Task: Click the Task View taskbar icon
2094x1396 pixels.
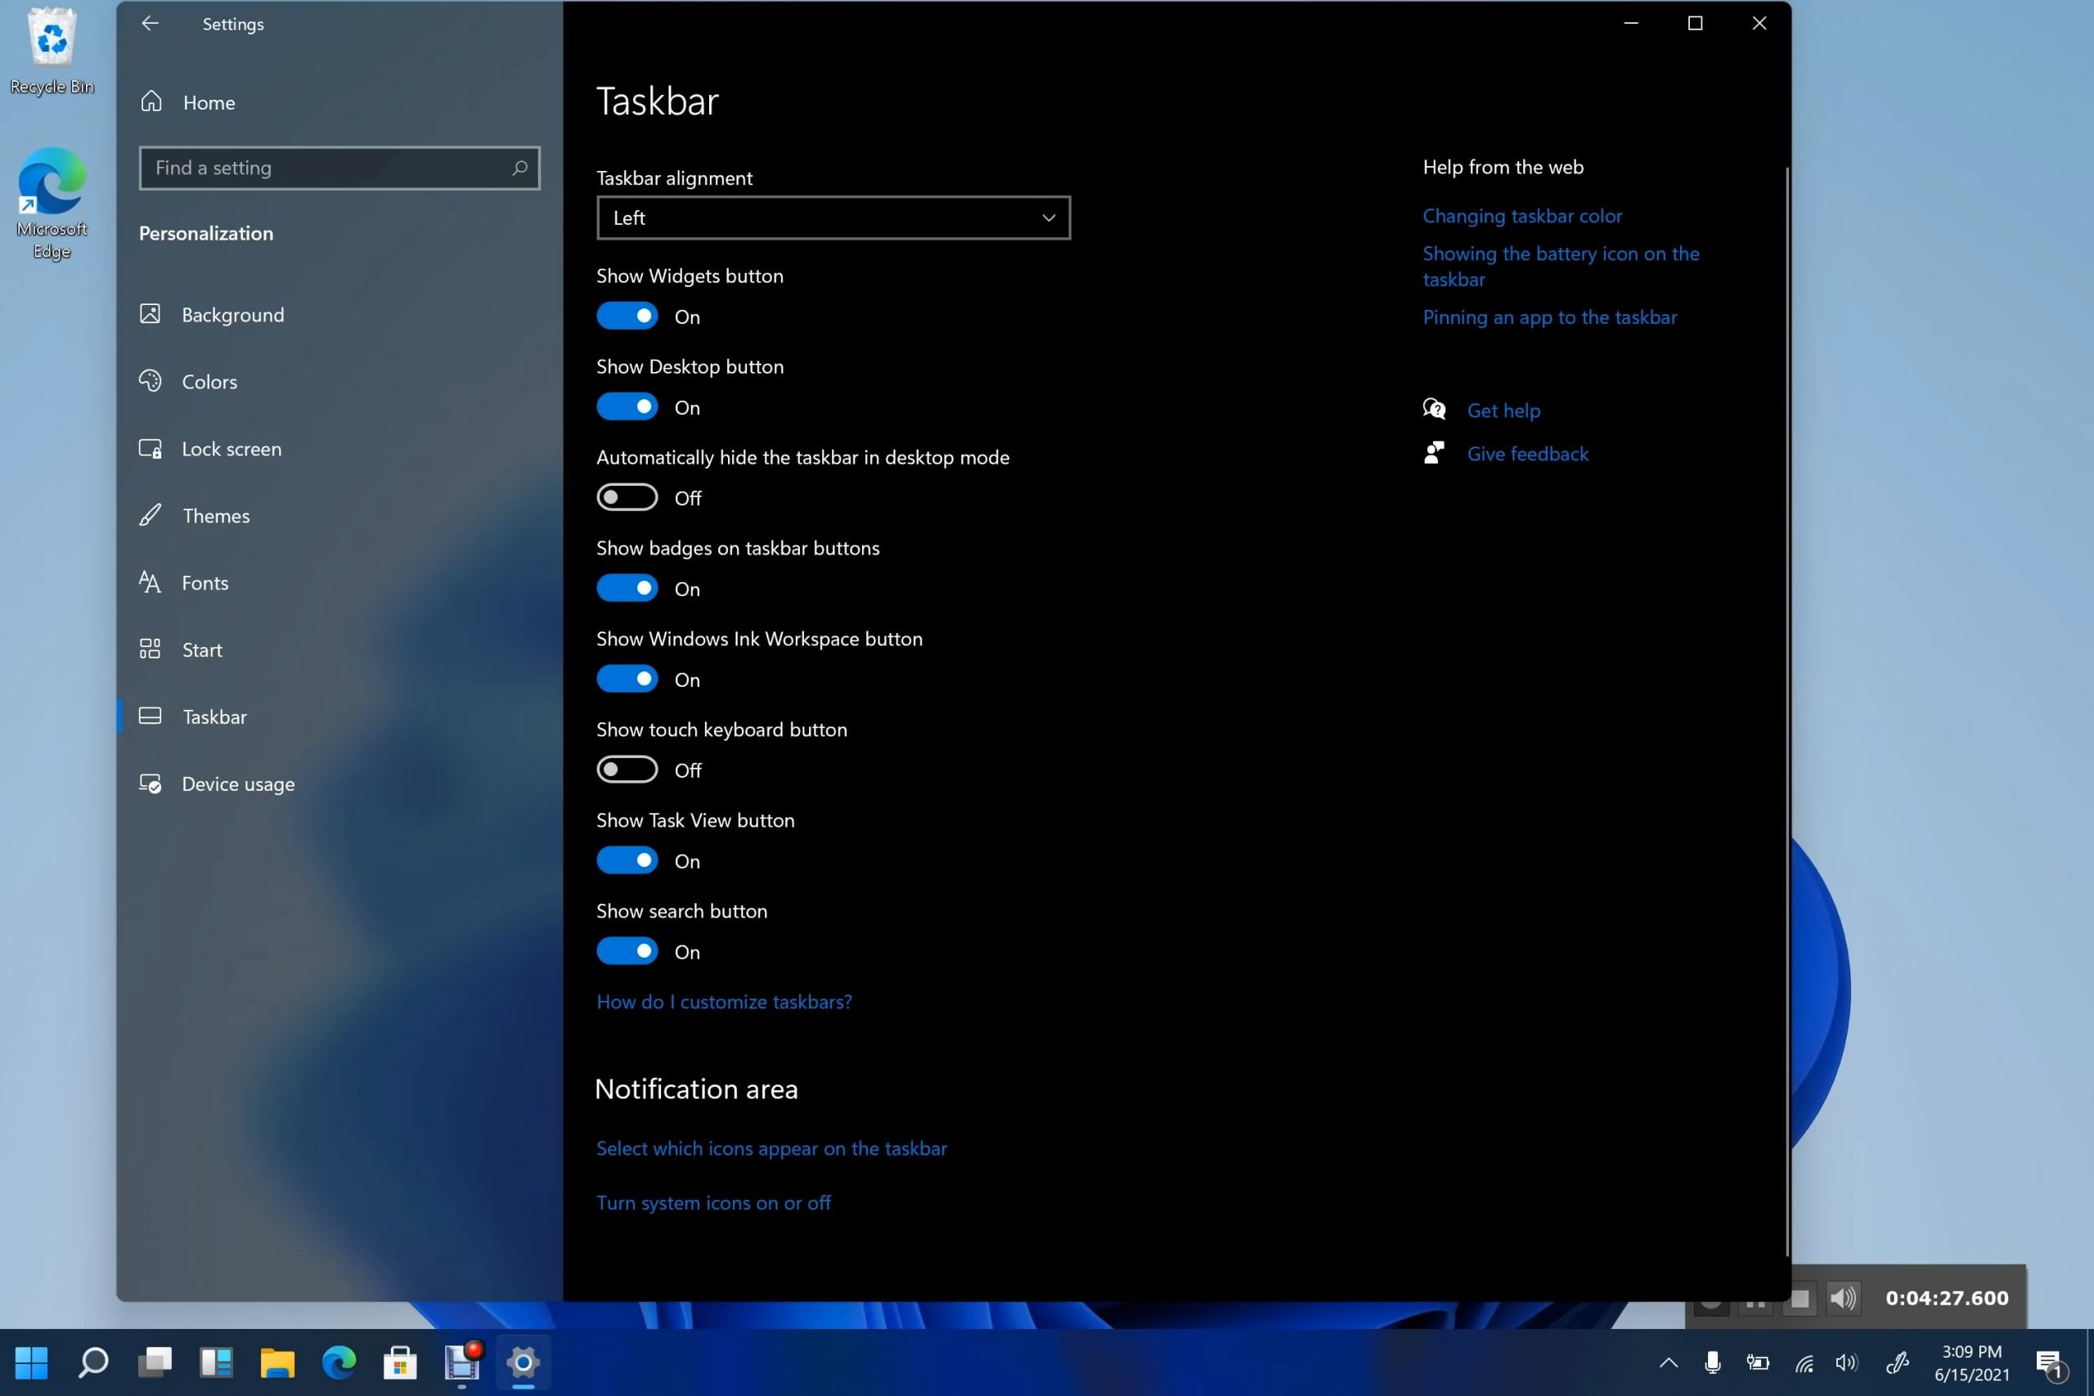Action: coord(155,1362)
